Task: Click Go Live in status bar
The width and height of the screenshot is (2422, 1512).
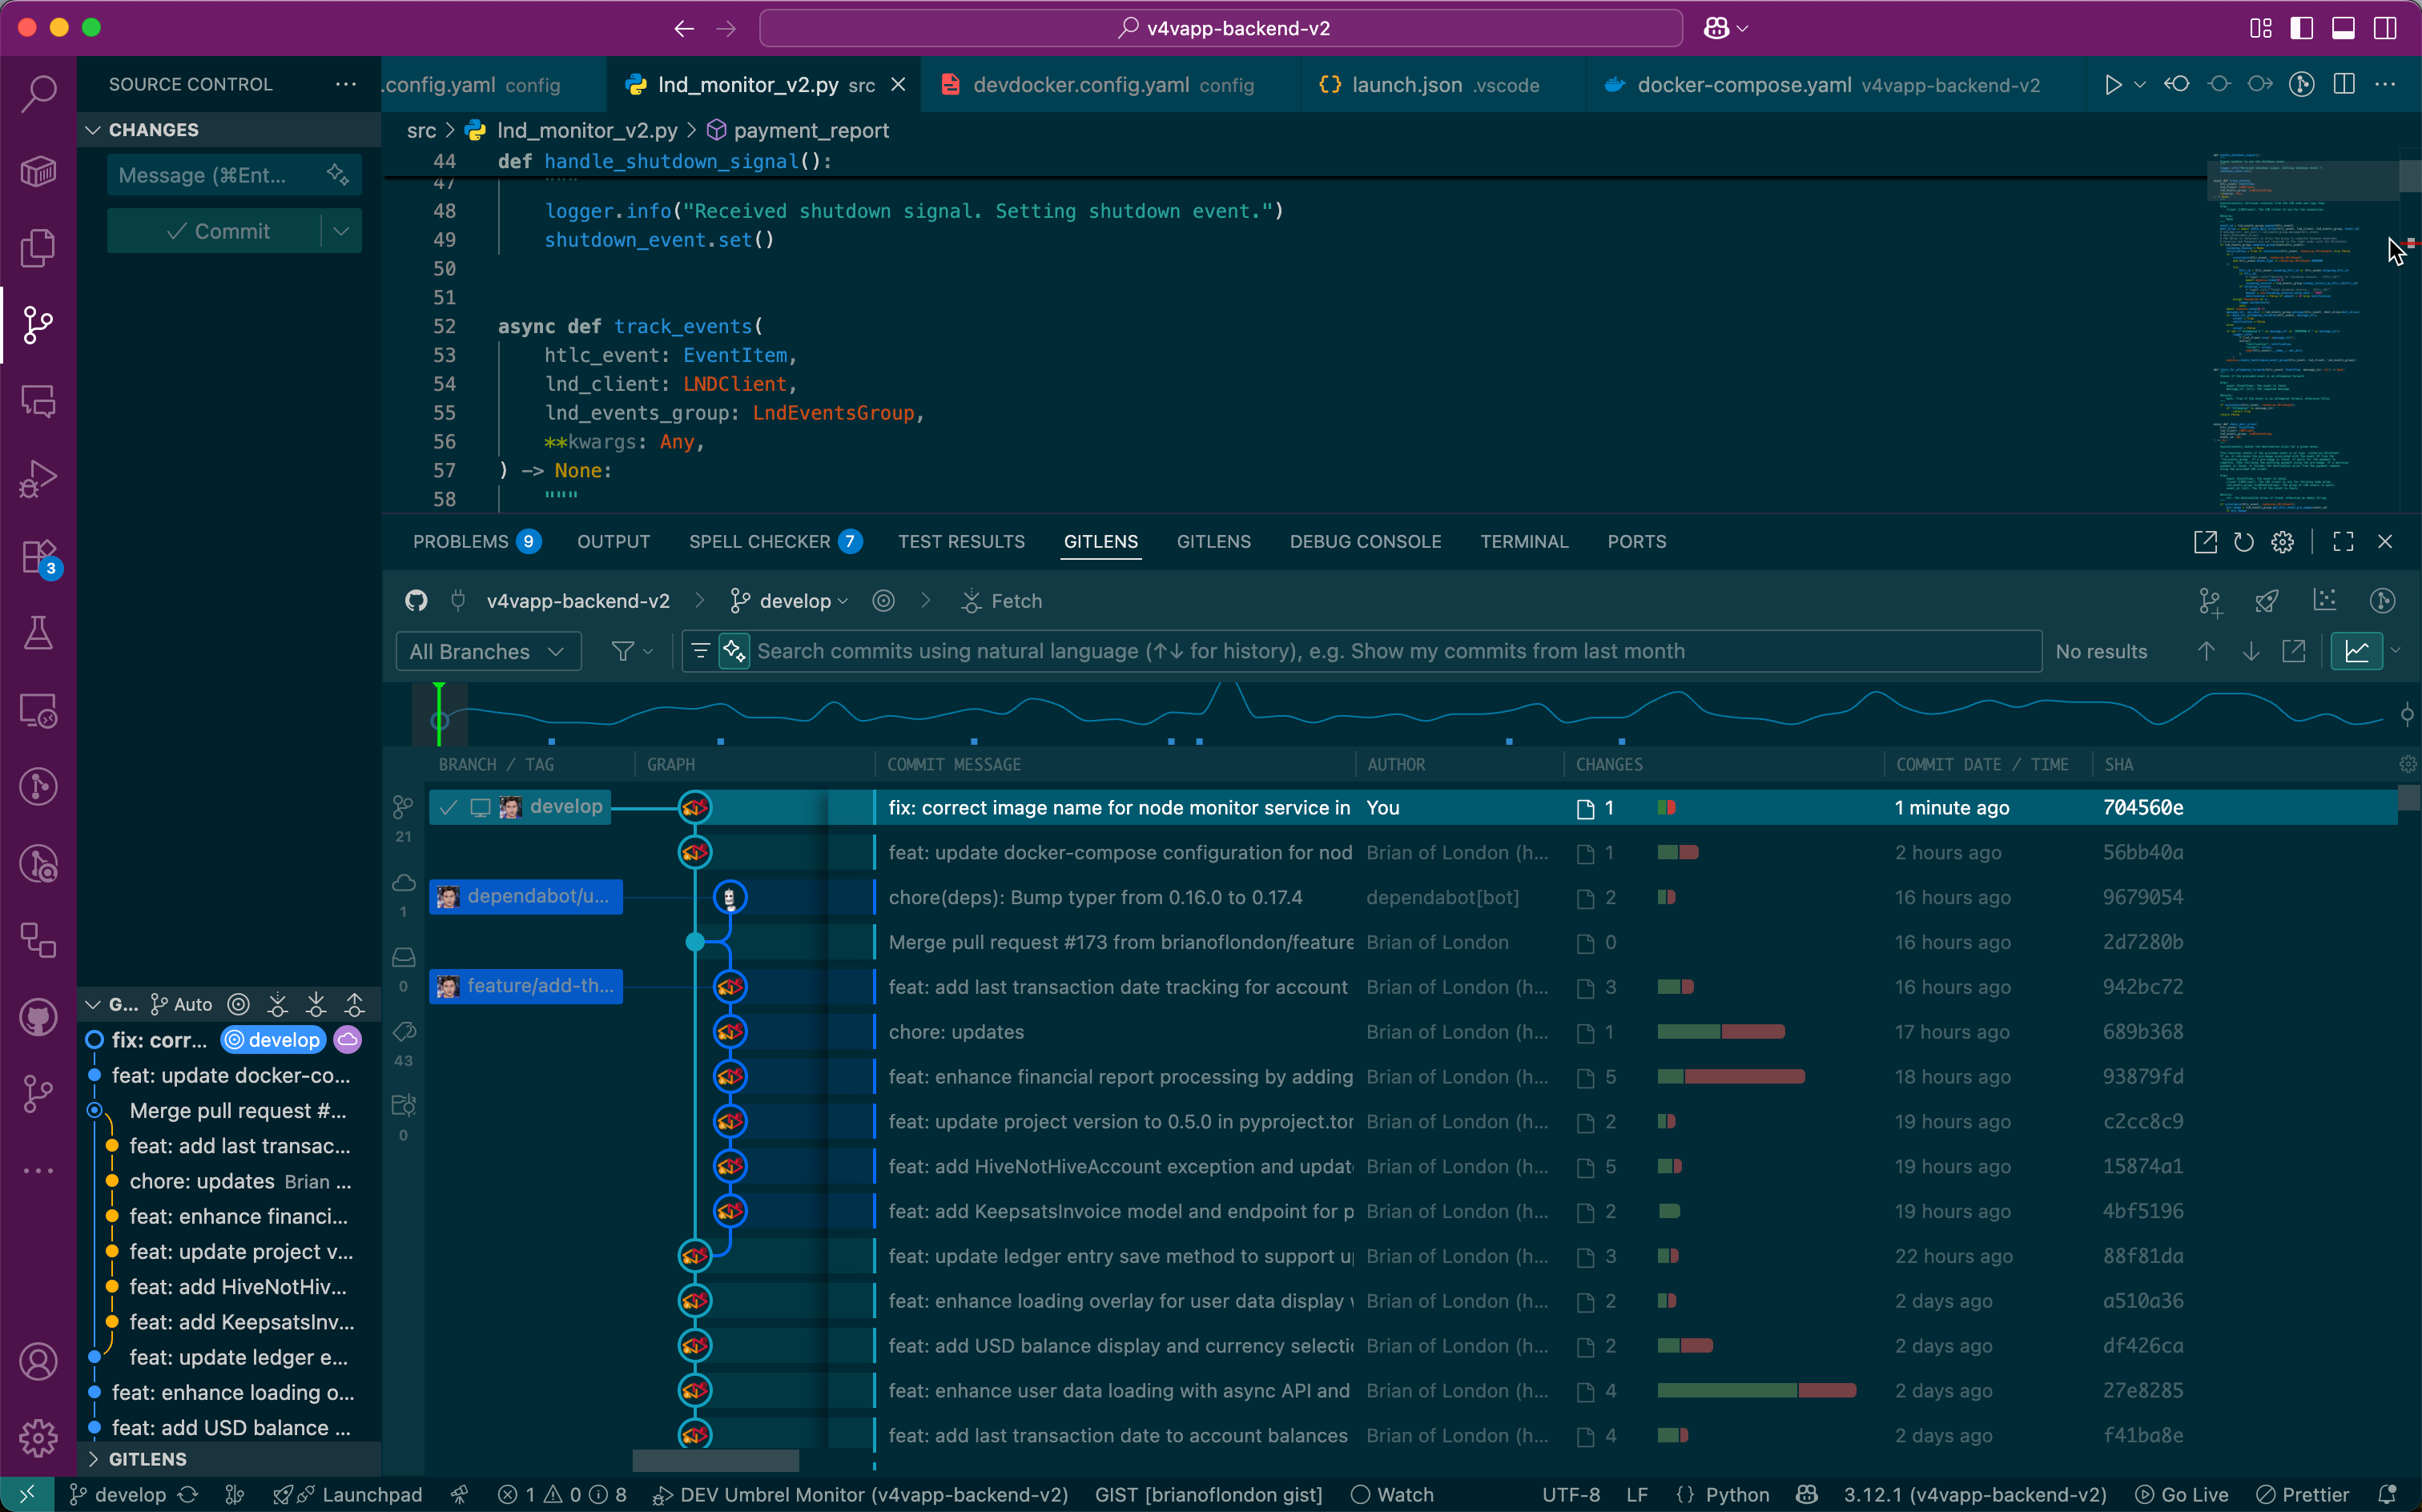Action: tap(2182, 1494)
